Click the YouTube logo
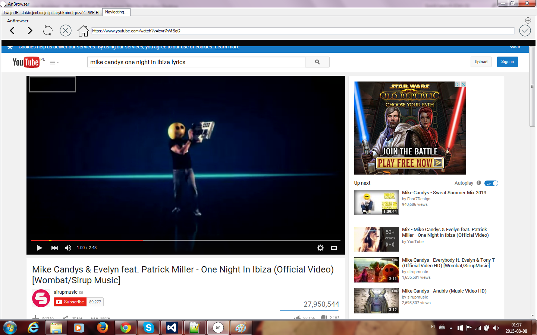537x335 pixels. pos(26,62)
